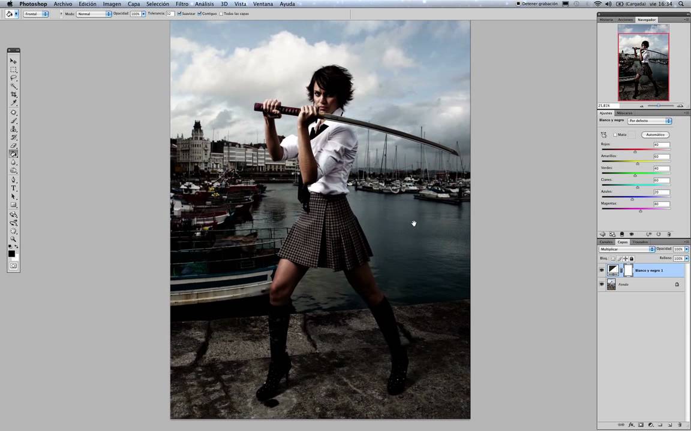Viewport: 691px width, 431px height.
Task: Click the Automático button
Action: (655, 135)
